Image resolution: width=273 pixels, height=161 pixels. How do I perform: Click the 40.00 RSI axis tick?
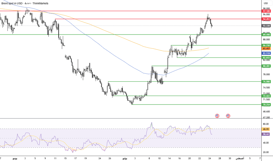click(266, 143)
